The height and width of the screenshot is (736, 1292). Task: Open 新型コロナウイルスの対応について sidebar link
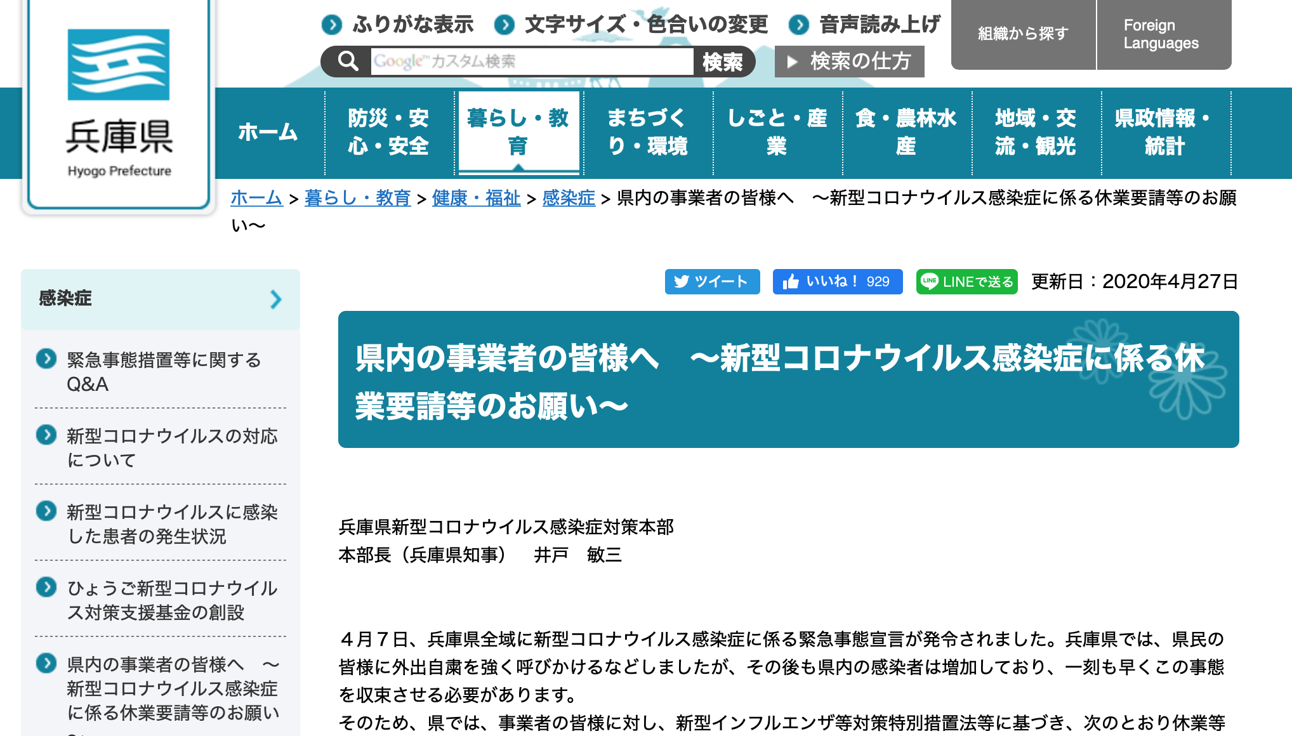point(171,447)
